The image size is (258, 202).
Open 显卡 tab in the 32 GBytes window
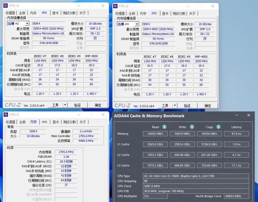[x=56, y=122]
